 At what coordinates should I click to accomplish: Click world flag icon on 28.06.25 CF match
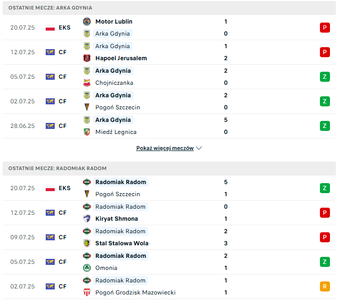[x=50, y=126]
